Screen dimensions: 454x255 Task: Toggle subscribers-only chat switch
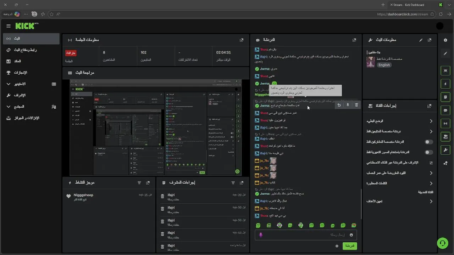tap(429, 142)
